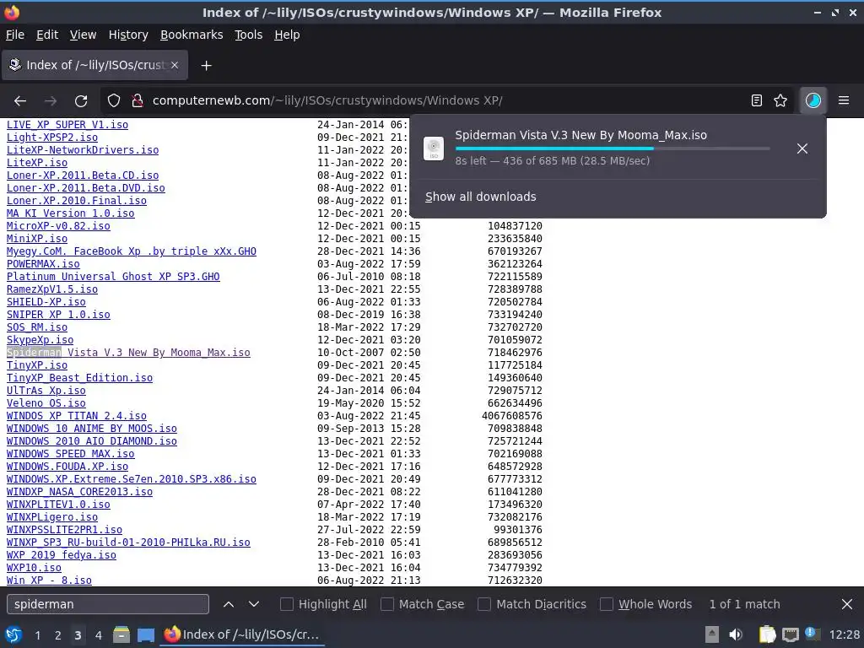
Task: Open tracking protection shield icon
Action: click(114, 101)
